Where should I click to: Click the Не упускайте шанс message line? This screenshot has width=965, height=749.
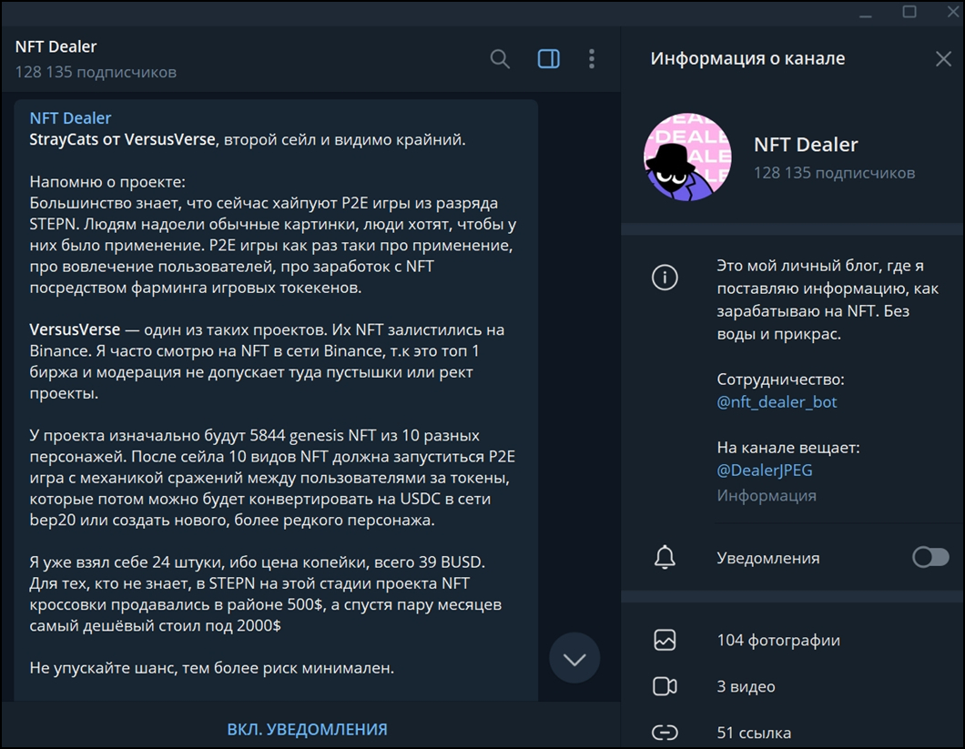(x=212, y=668)
